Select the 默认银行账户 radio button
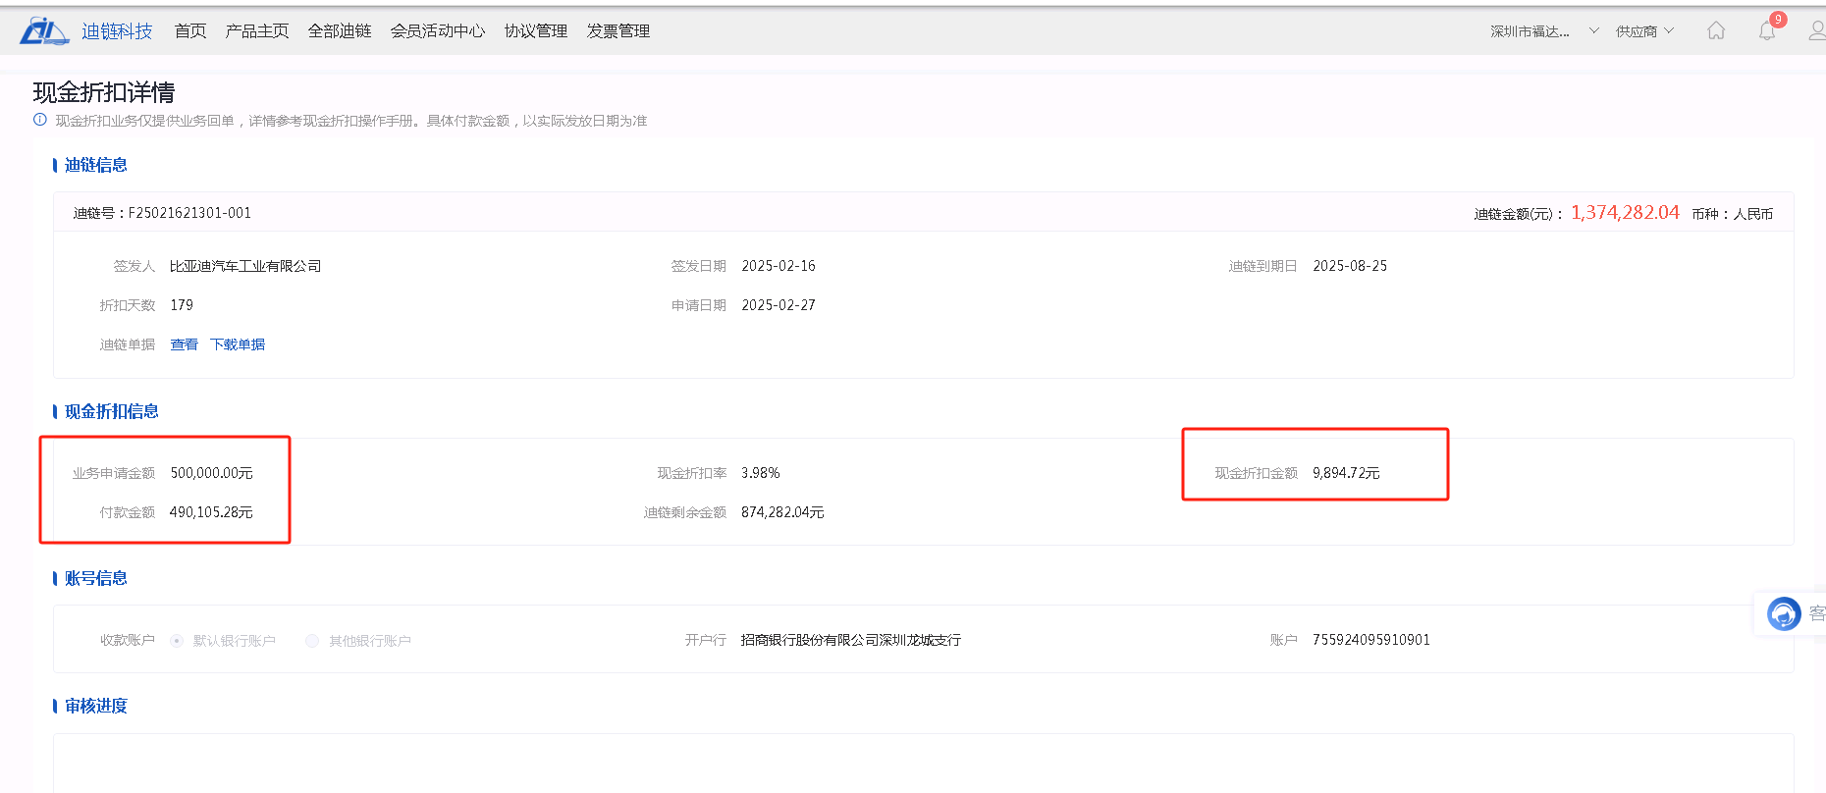The height and width of the screenshot is (793, 1826). 177,641
